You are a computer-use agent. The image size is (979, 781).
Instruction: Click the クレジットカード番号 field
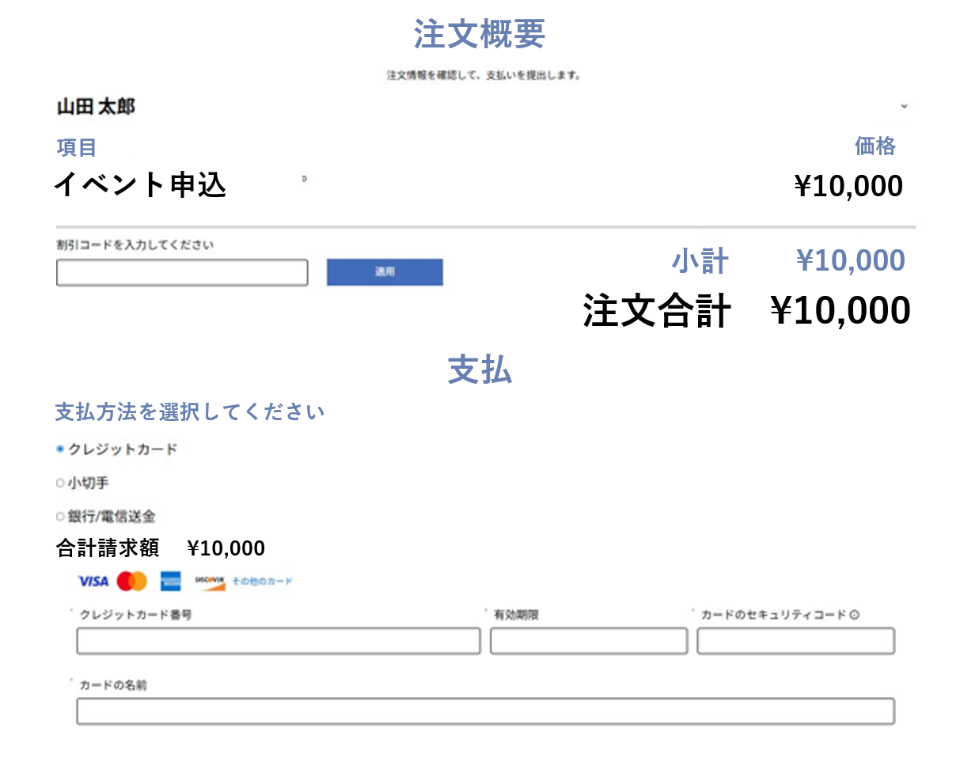click(279, 641)
